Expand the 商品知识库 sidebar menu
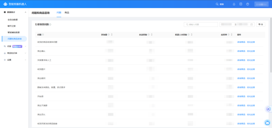Viewport: 272px width, 128px height. [x=25, y=53]
